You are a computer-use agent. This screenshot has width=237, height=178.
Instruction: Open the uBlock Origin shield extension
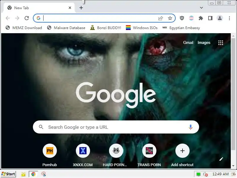coord(182,18)
